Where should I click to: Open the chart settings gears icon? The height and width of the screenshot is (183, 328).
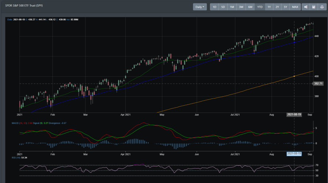(x=305, y=7)
